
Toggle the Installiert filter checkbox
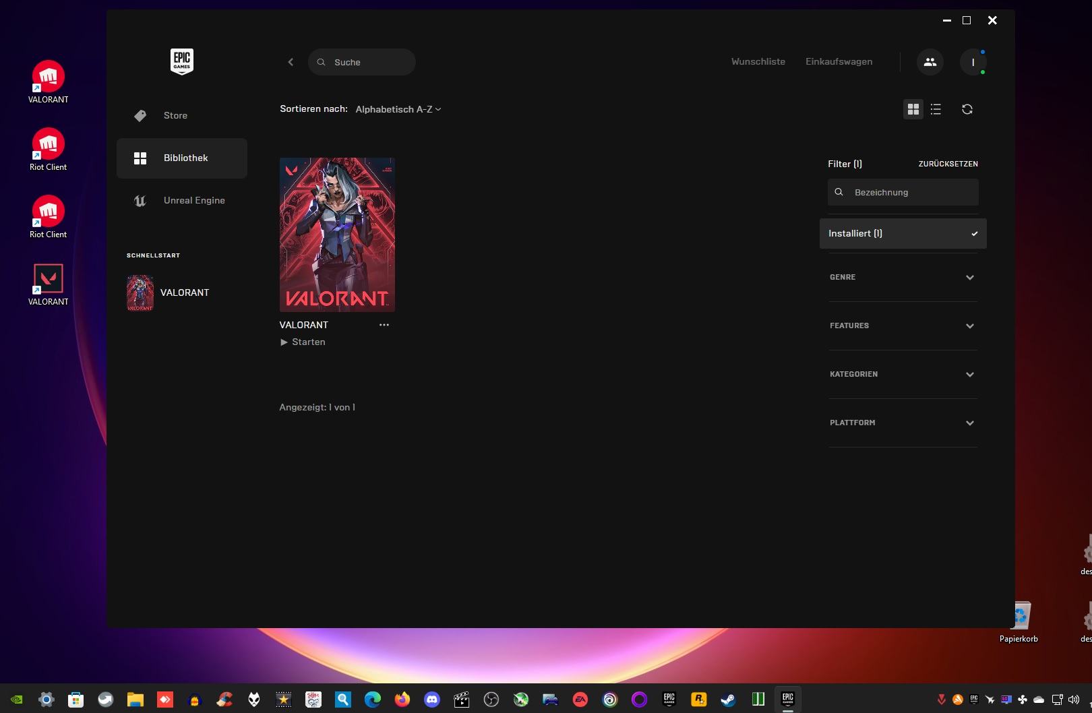903,233
